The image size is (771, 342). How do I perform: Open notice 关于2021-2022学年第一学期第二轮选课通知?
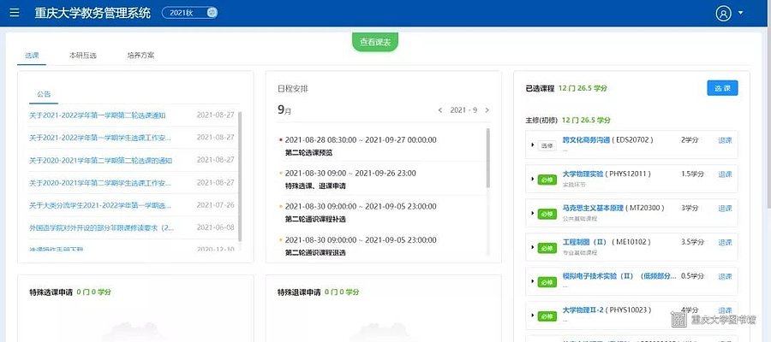[98, 115]
